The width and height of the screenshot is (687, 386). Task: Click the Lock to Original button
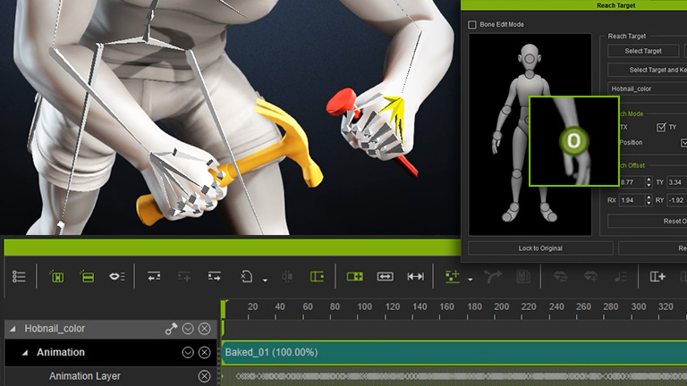point(540,248)
